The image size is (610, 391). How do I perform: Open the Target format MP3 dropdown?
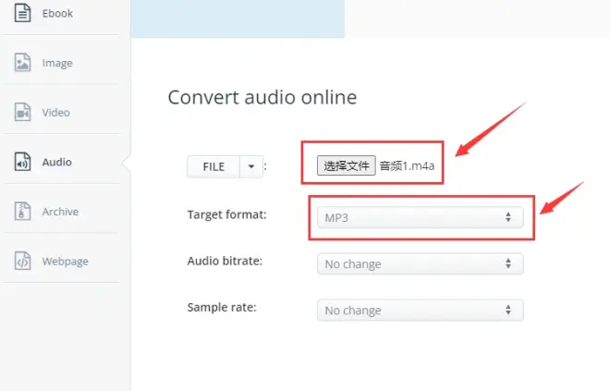click(x=420, y=217)
